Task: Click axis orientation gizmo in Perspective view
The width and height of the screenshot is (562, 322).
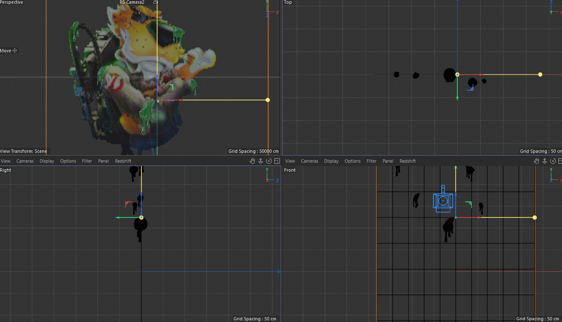Action: pyautogui.click(x=272, y=9)
